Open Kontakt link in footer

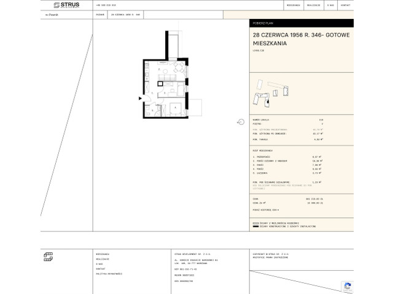click(101, 268)
